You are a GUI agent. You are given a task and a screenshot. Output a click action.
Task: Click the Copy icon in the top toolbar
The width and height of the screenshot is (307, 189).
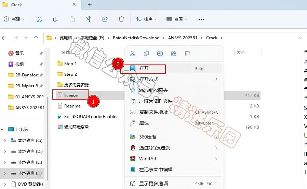[x=56, y=19]
